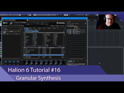
Task: Open the MIXER tab
Action: pos(40,28)
